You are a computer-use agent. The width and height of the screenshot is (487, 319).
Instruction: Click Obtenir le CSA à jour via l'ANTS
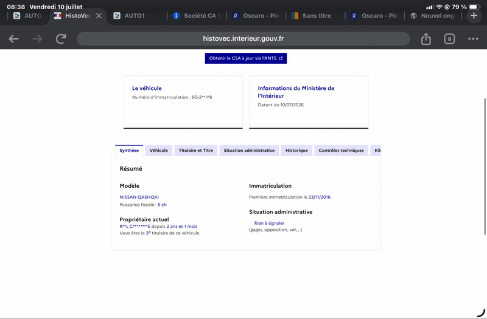[x=246, y=58]
